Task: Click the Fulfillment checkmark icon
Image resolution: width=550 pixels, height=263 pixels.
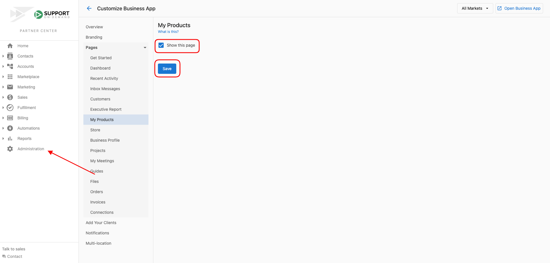Action: click(x=10, y=108)
